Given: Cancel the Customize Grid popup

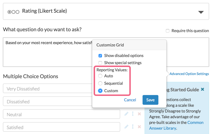Looking at the screenshot, I should 130,100.
